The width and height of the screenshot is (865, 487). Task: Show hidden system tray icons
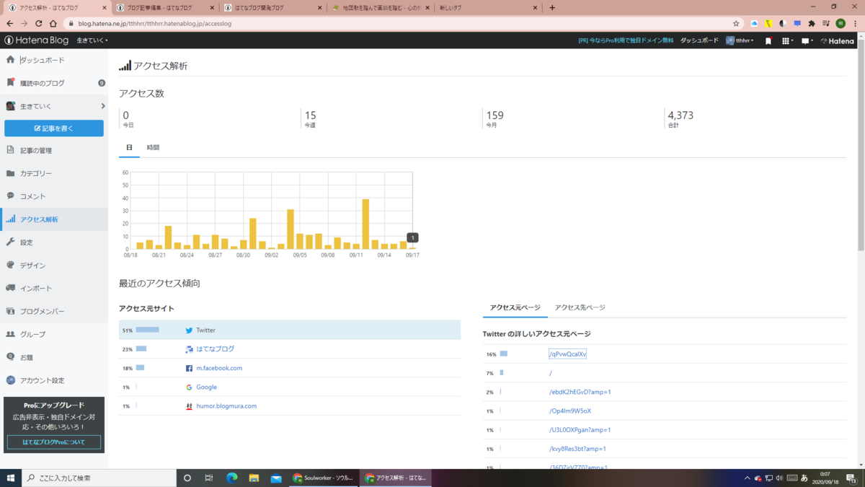[747, 478]
